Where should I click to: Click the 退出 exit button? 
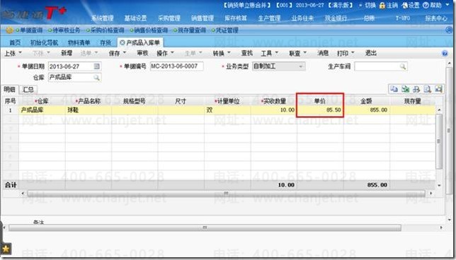point(371,53)
